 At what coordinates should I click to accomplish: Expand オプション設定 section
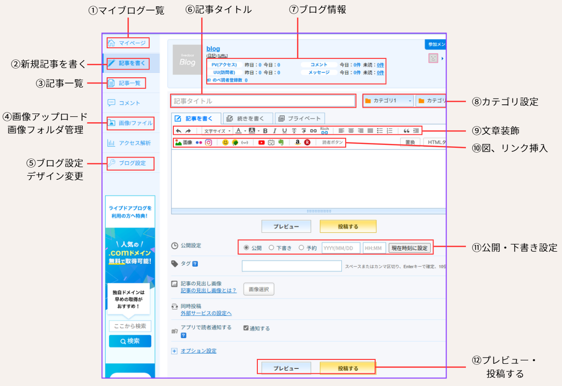198,351
